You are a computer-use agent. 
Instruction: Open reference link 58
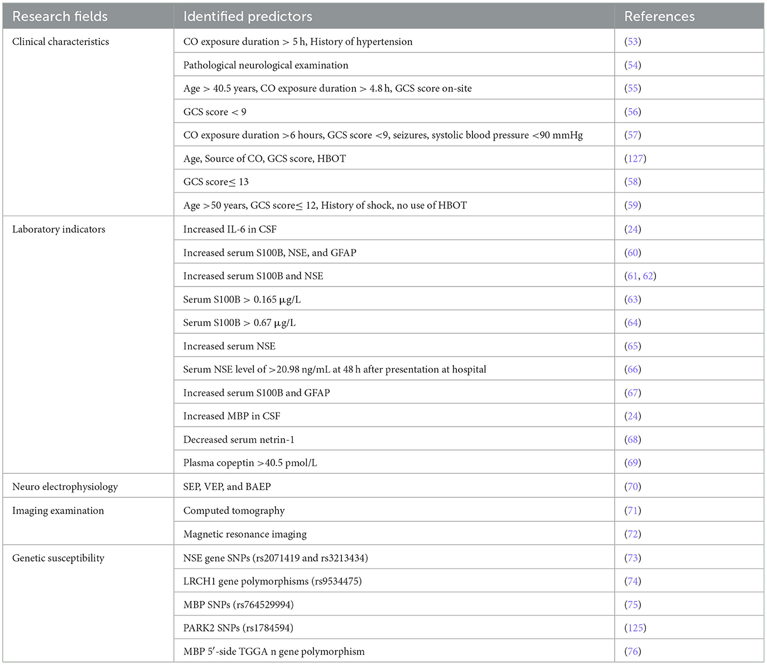(633, 182)
